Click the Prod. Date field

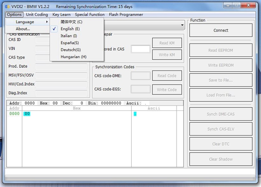pos(61,67)
